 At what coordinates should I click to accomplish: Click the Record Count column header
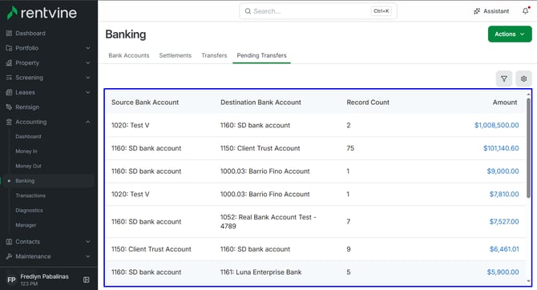pos(368,102)
